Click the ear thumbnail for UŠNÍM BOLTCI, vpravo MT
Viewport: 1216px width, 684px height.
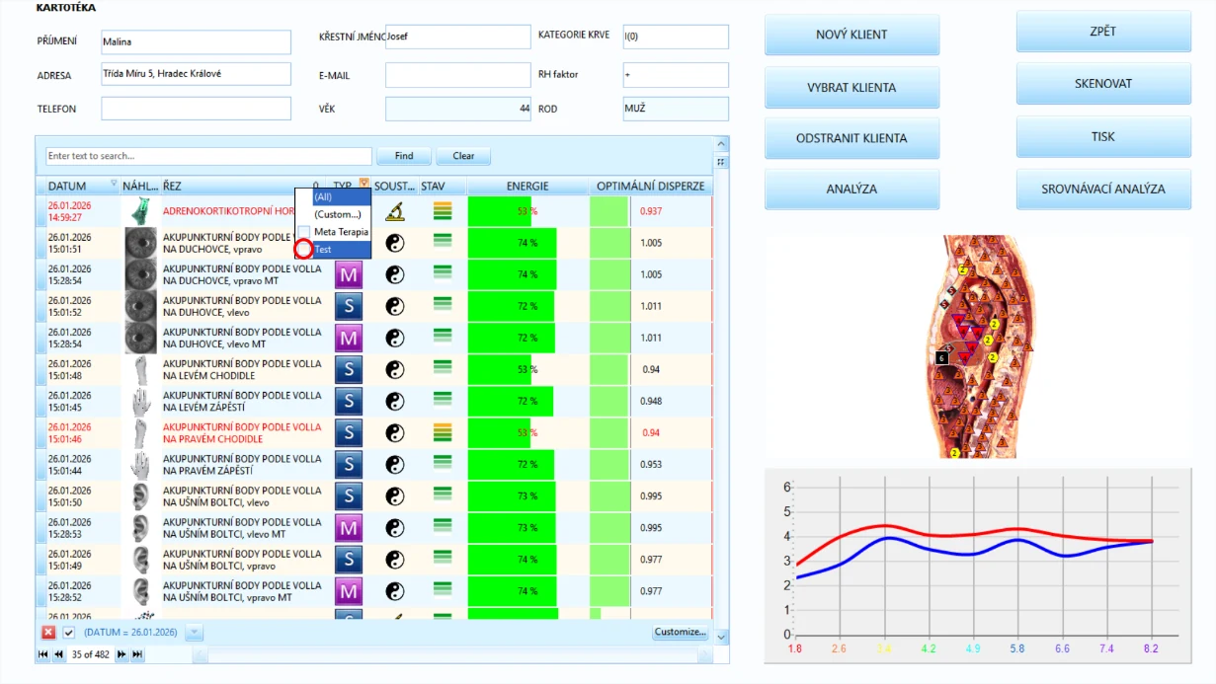click(x=141, y=591)
